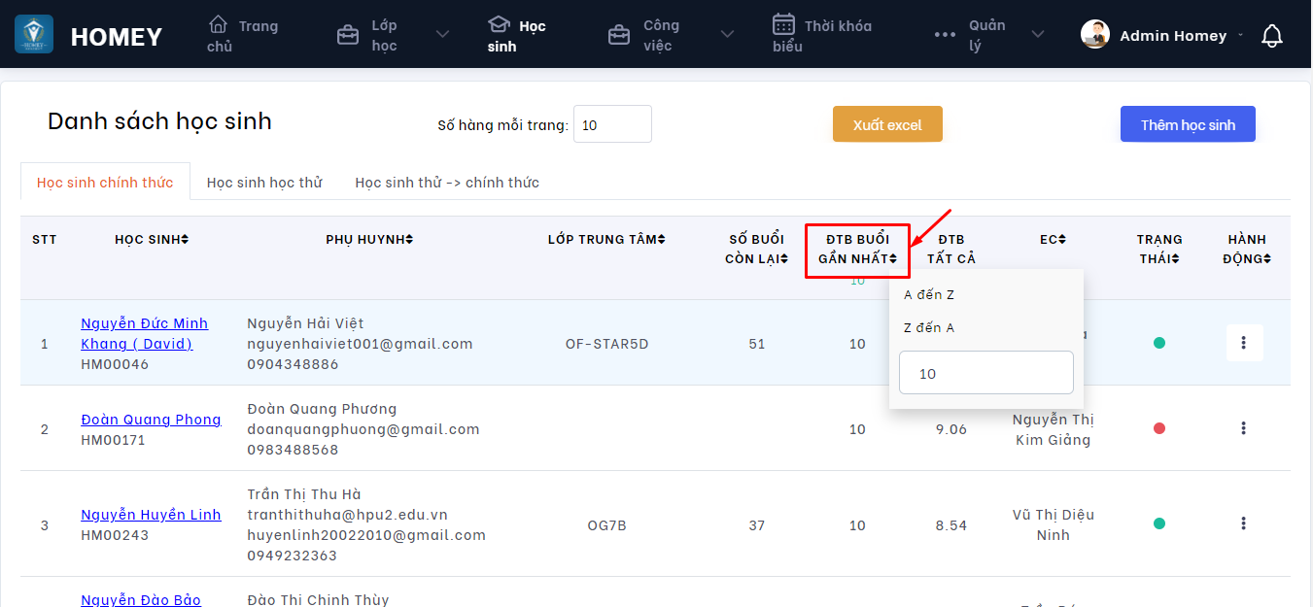The width and height of the screenshot is (1313, 607).
Task: Click the Thêm học sinh button
Action: click(x=1188, y=124)
